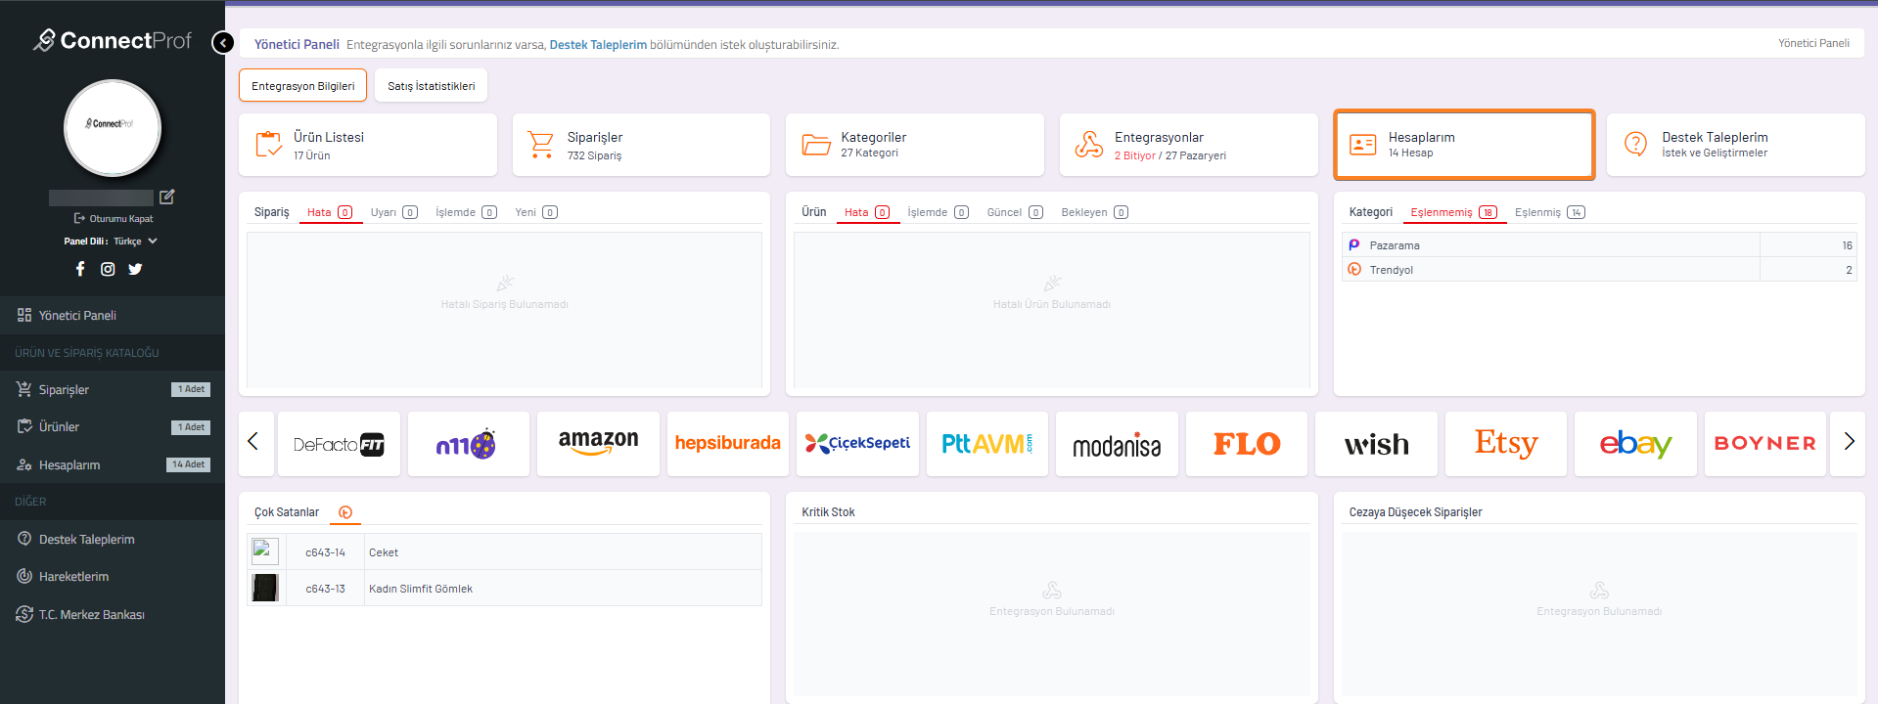Click the question mark icon on Destek card
Image resolution: width=1878 pixels, height=704 pixels.
[1635, 144]
